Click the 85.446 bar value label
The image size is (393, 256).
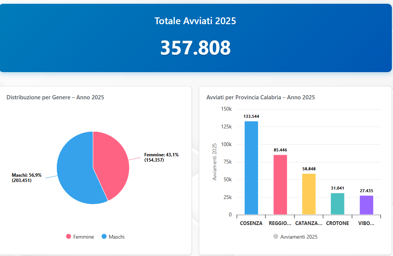pyautogui.click(x=280, y=150)
